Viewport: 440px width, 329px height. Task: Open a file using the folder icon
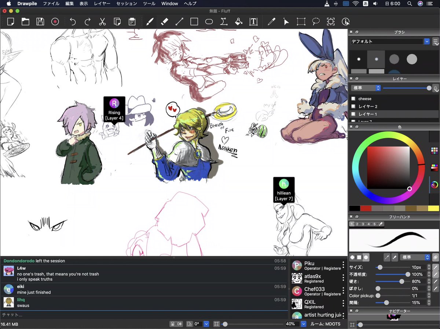25,22
